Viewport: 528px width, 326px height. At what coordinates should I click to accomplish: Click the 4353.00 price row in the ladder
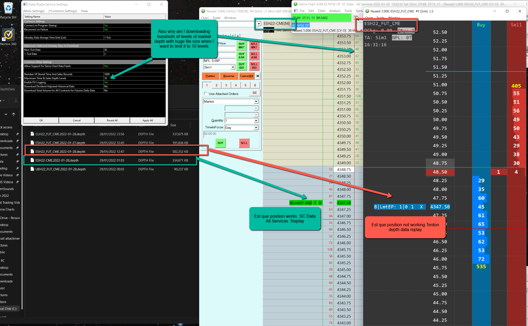(344, 56)
